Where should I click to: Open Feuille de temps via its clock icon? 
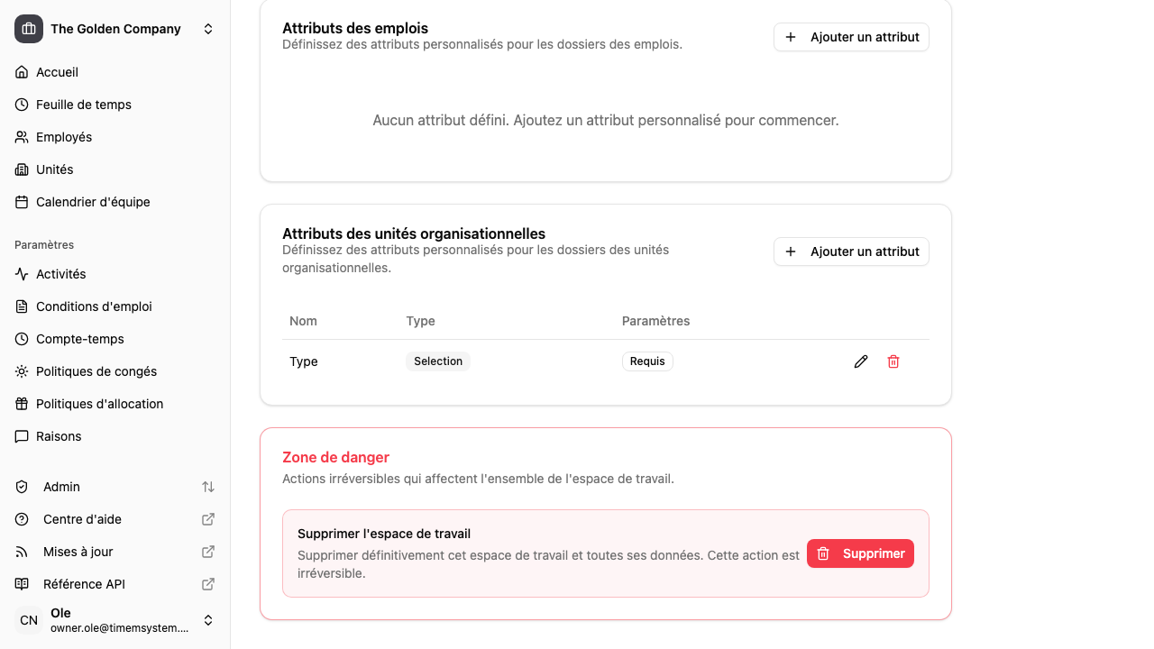[x=21, y=105]
